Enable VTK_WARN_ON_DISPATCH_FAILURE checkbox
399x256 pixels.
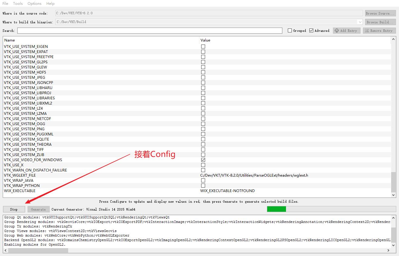[x=203, y=170]
